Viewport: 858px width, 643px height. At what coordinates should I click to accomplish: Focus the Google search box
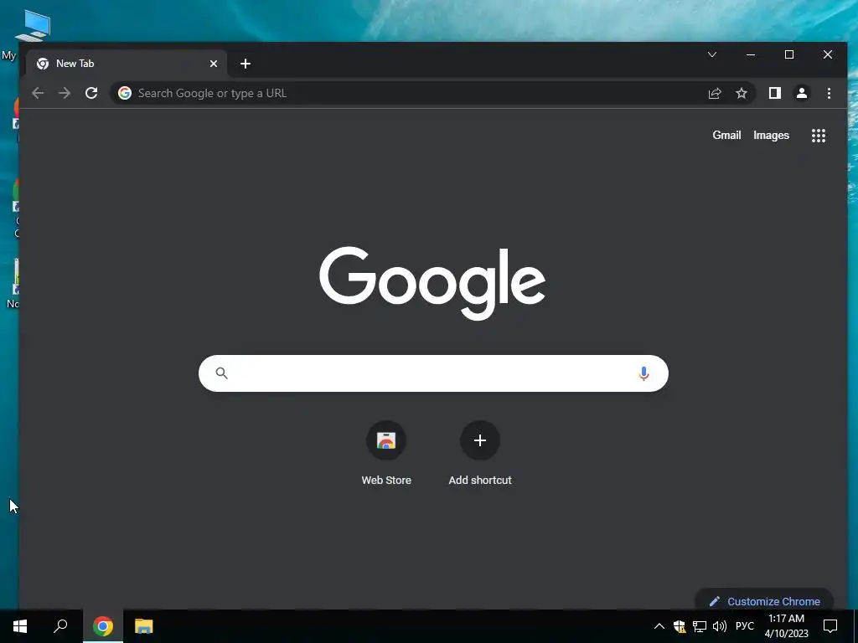(433, 373)
